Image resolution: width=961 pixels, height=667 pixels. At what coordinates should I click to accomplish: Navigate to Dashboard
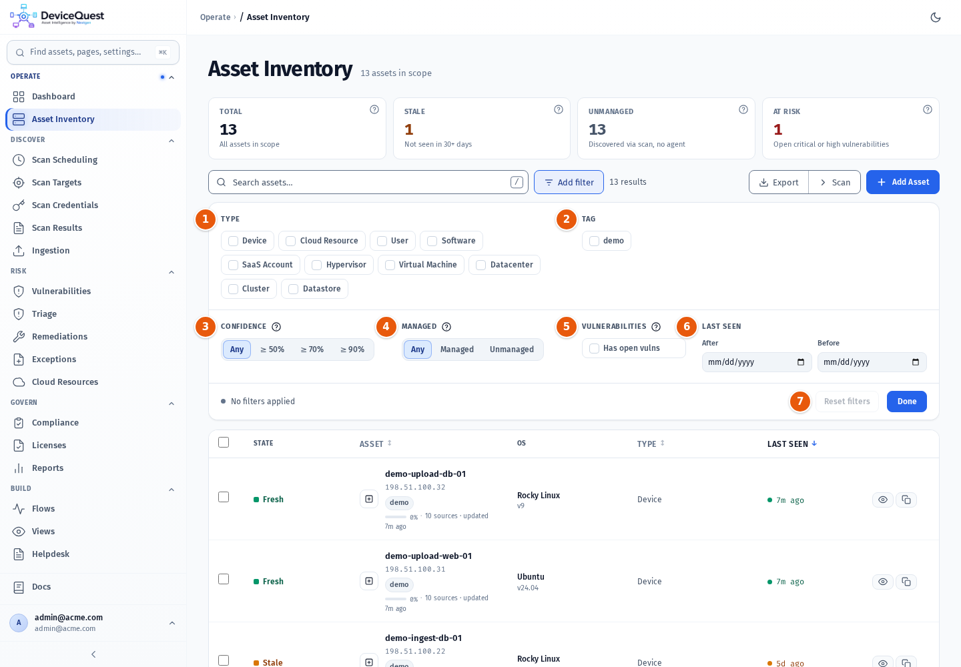[93, 97]
